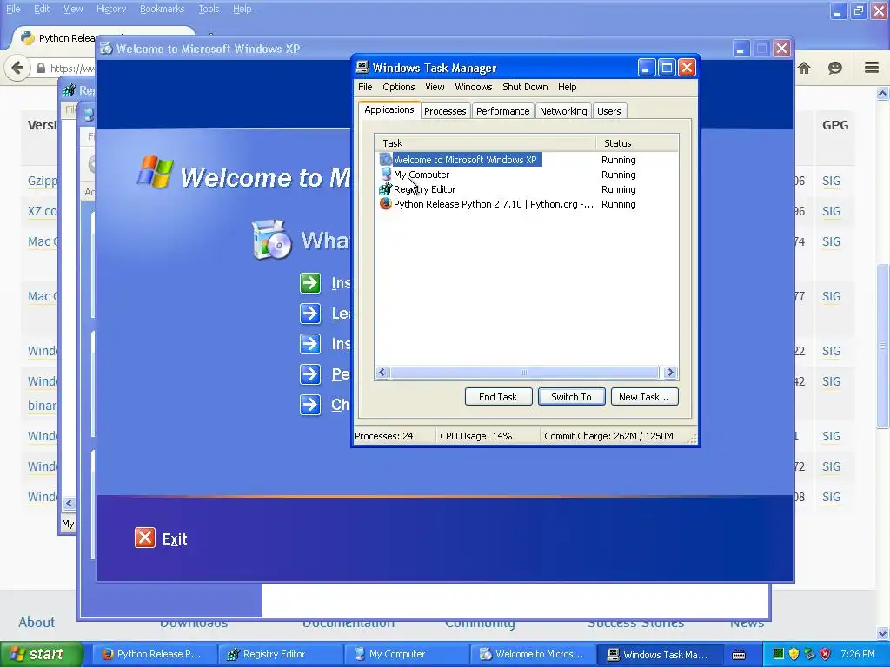The image size is (890, 667).
Task: Select the Registry Editor task row
Action: coord(424,189)
